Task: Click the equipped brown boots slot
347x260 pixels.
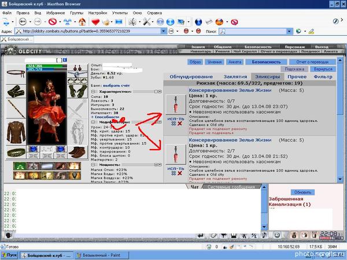Action: 77,152
